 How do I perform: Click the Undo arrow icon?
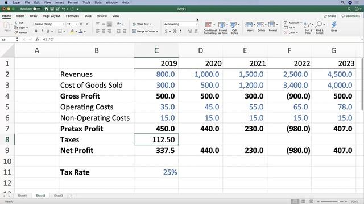tap(63, 9)
